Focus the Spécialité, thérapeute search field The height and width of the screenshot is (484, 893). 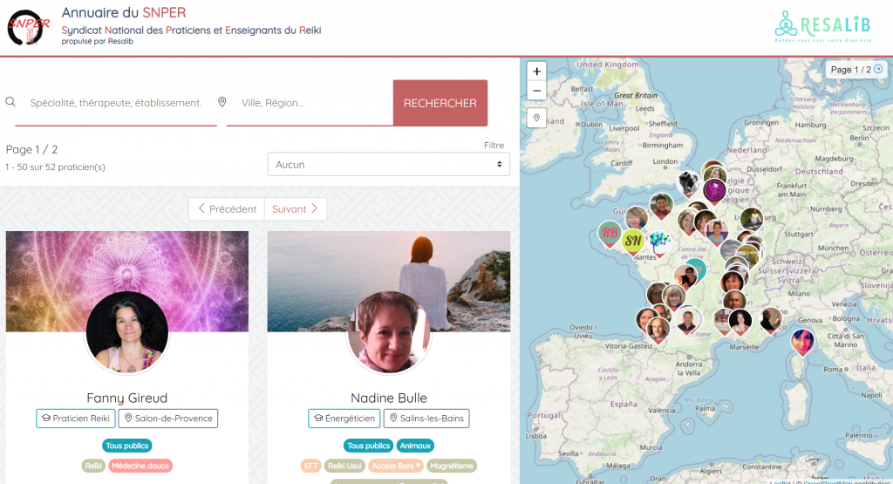[116, 103]
